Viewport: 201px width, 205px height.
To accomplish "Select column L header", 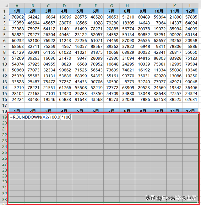I will pyautogui.click(x=190, y=5).
